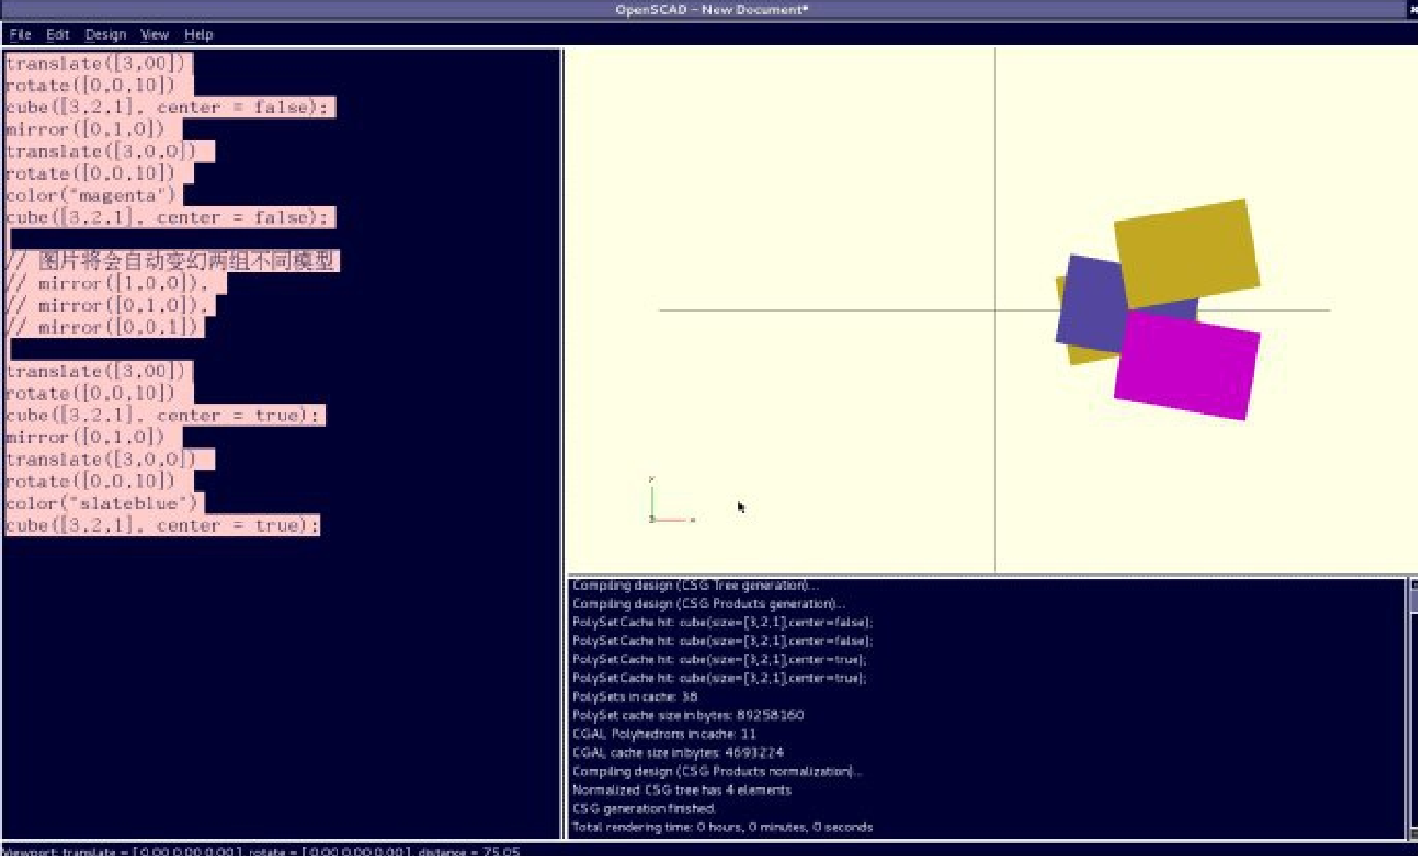This screenshot has width=1418, height=856.
Task: Click the "PolySets in cache: 38" console line
Action: pyautogui.click(x=634, y=697)
